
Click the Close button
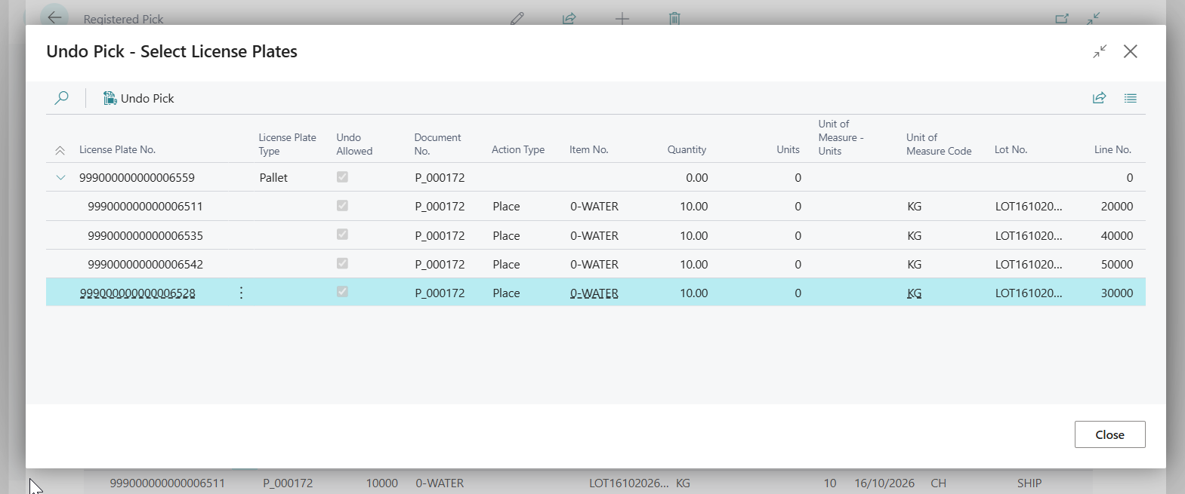tap(1109, 434)
